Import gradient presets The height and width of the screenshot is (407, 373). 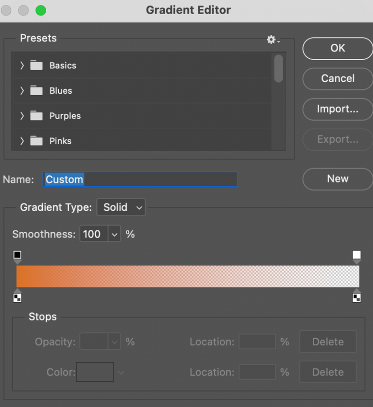(337, 109)
